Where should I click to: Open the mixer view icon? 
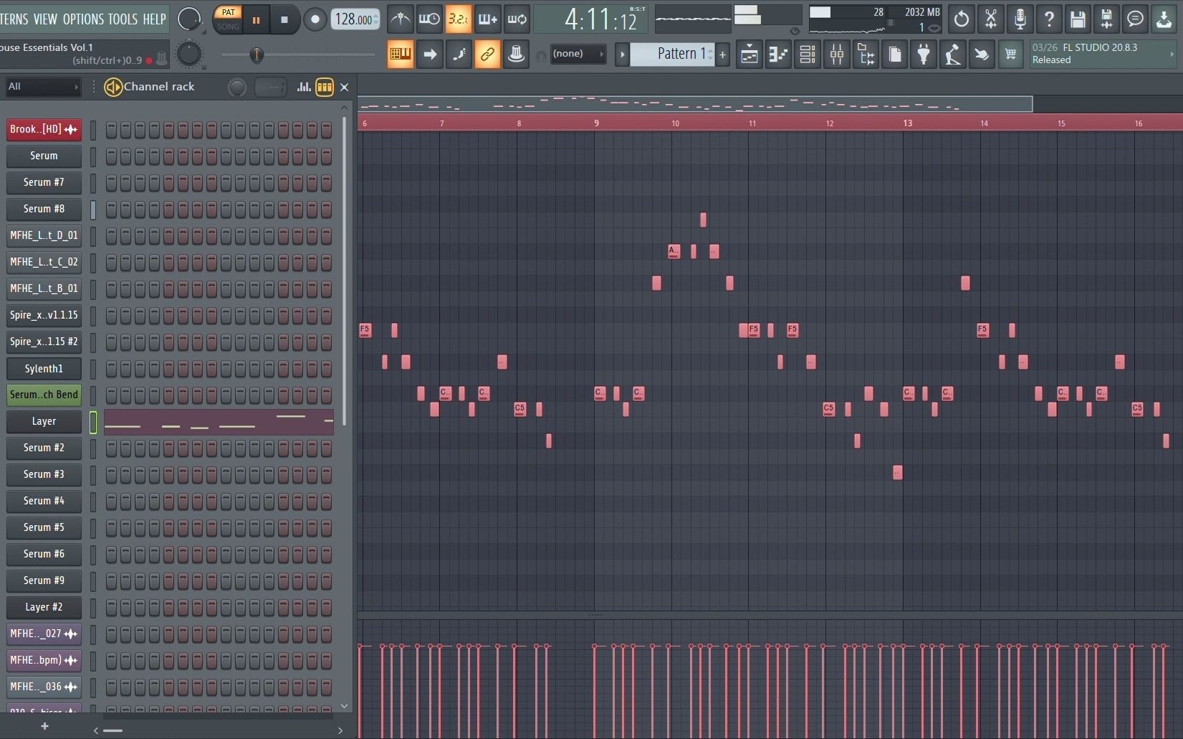click(837, 54)
